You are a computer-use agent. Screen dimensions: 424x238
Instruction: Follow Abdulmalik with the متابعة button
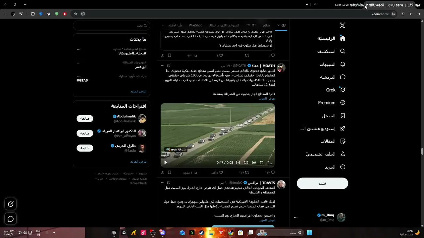85,118
